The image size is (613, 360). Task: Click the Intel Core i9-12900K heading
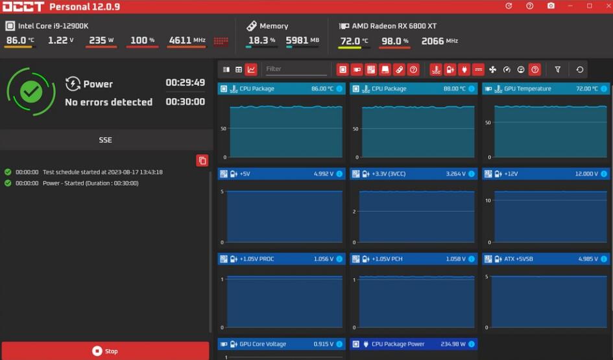point(53,26)
